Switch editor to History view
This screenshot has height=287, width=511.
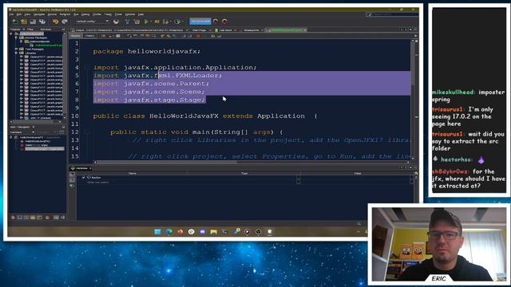coord(89,36)
